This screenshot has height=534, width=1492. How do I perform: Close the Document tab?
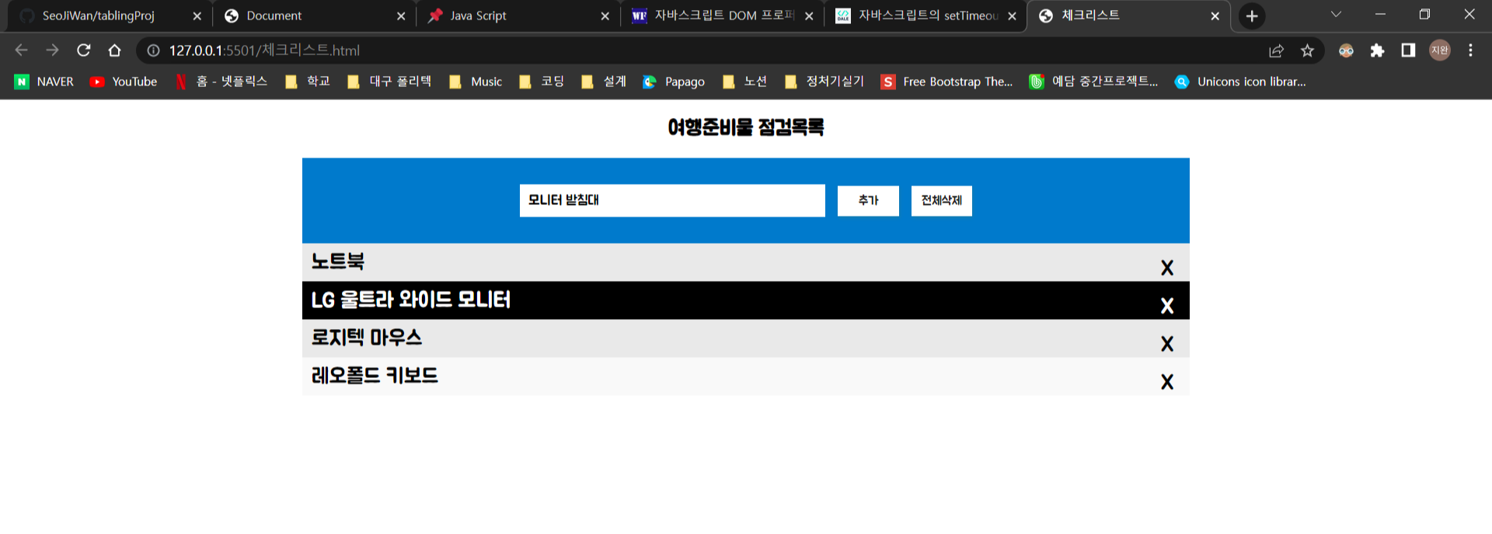[x=401, y=16]
